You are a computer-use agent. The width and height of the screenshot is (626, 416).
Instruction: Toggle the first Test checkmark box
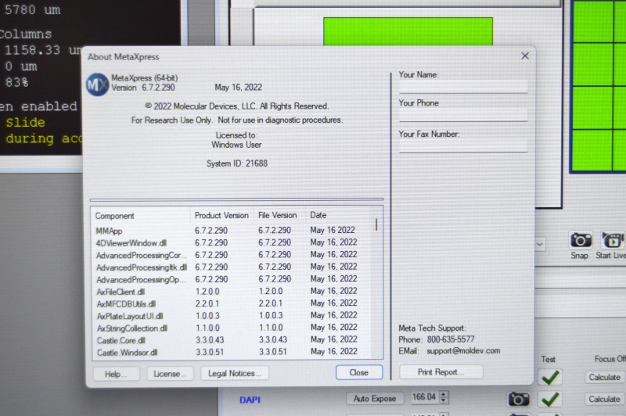(552, 378)
